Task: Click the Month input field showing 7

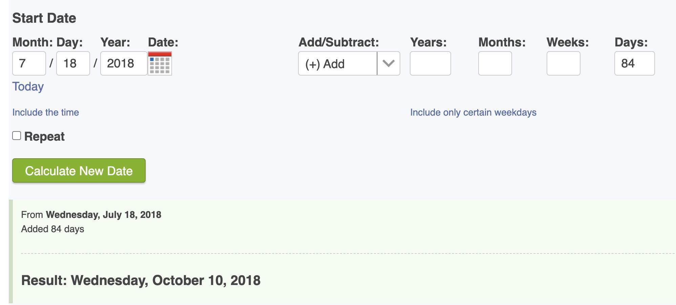Action: tap(29, 63)
